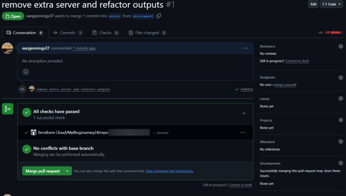
Task: Copy the development branch name icon
Action: click(159, 16)
